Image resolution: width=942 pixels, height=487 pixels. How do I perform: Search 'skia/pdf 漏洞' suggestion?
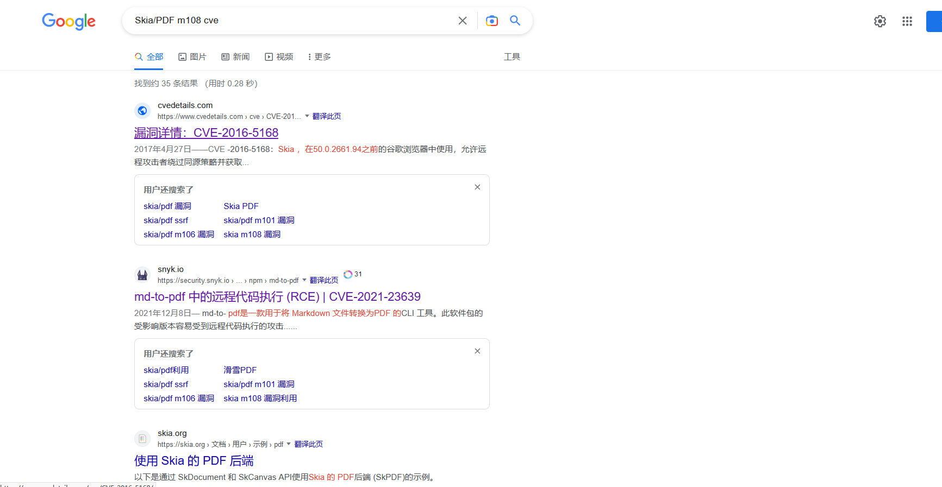167,206
